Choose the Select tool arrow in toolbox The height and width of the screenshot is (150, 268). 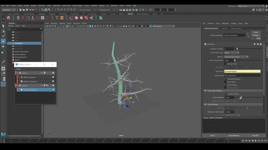[x=3, y=26]
